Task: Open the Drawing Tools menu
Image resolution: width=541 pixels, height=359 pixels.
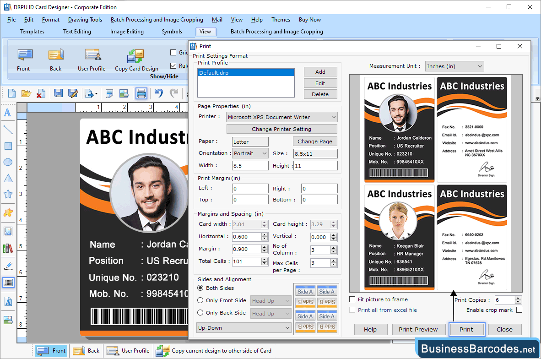Action: tap(85, 20)
